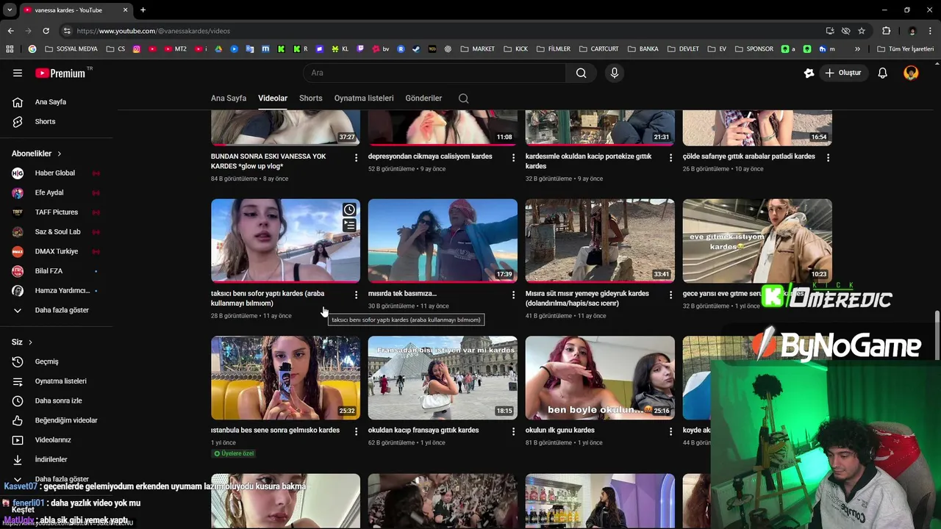Switch to the Shorts channel tab
Viewport: 941px width, 529px height.
[x=311, y=98]
